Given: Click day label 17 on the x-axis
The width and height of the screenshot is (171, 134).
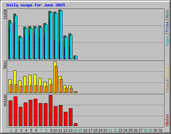Looking at the screenshot, I should 90,130.
